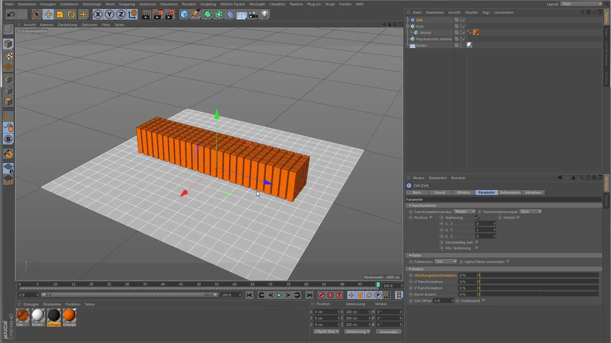Toggle automatic keyframing
Viewport: 611px width, 343px height.
point(330,295)
